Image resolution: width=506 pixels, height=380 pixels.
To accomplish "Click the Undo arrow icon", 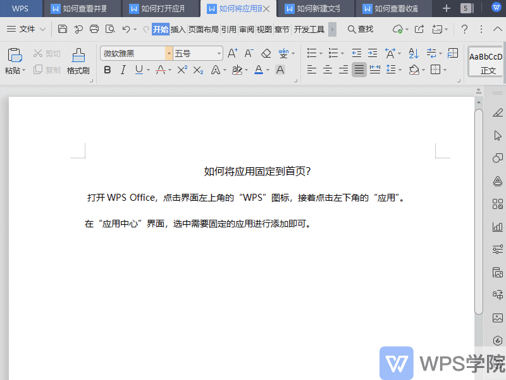I will click(x=126, y=29).
